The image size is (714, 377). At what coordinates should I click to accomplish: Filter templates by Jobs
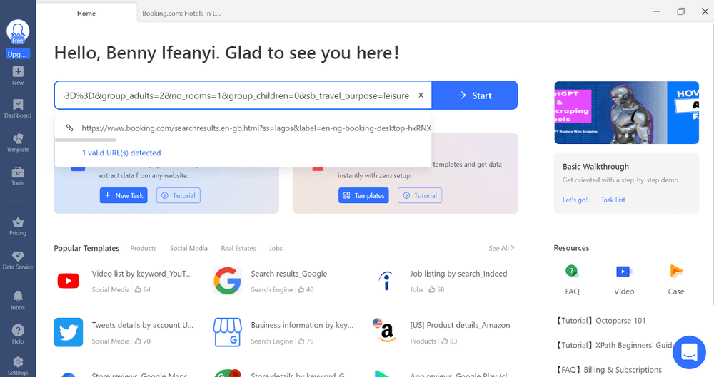coord(276,248)
